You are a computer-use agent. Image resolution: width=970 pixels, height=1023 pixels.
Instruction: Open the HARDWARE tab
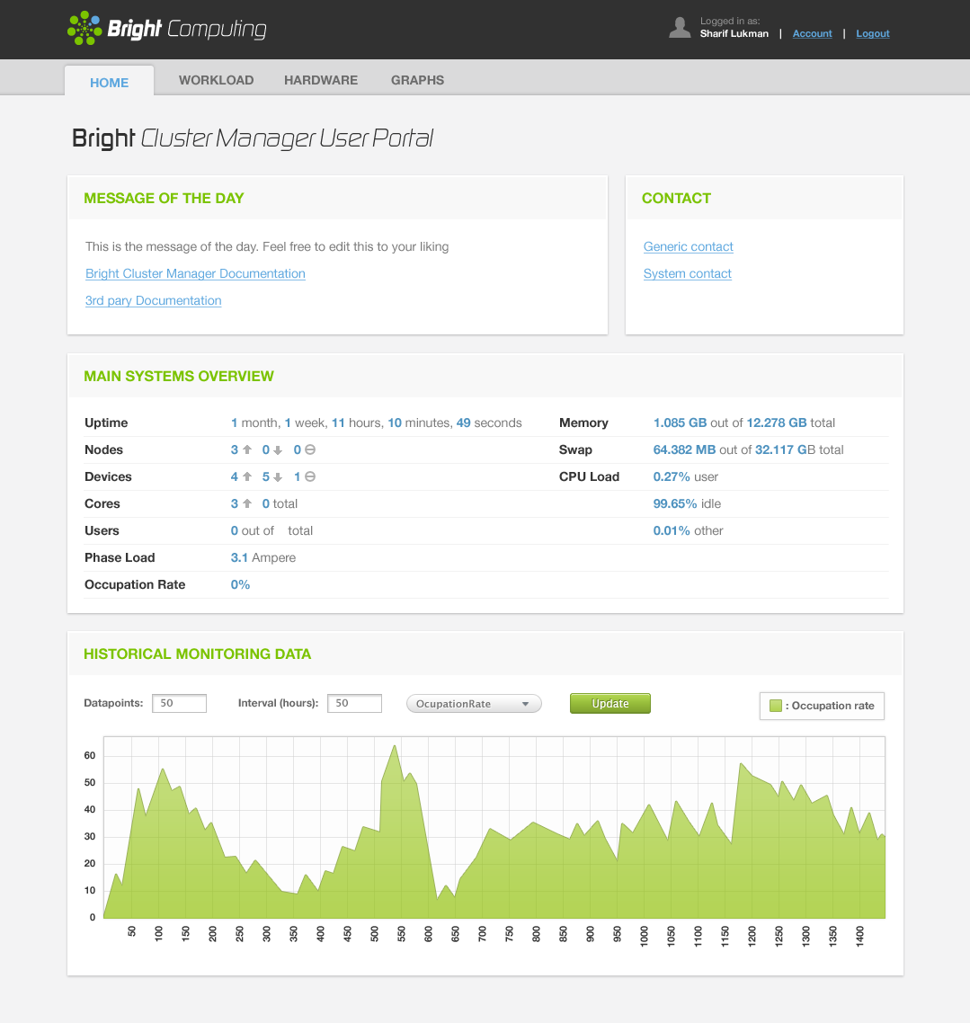pos(321,80)
